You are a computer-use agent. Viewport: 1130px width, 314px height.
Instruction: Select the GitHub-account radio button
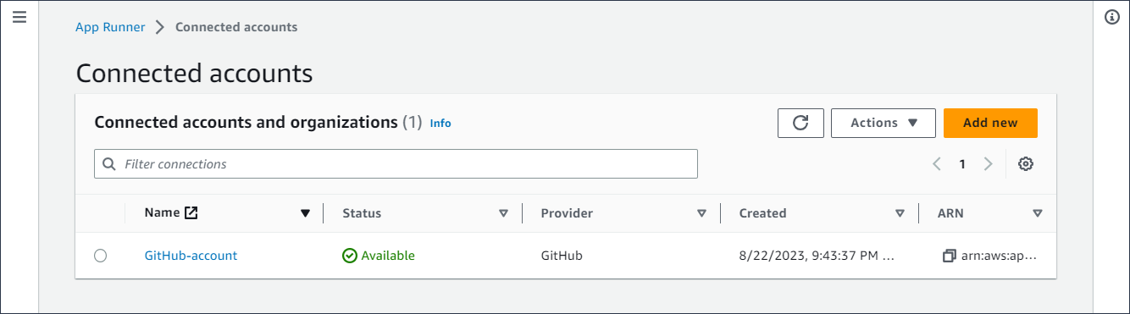[101, 256]
